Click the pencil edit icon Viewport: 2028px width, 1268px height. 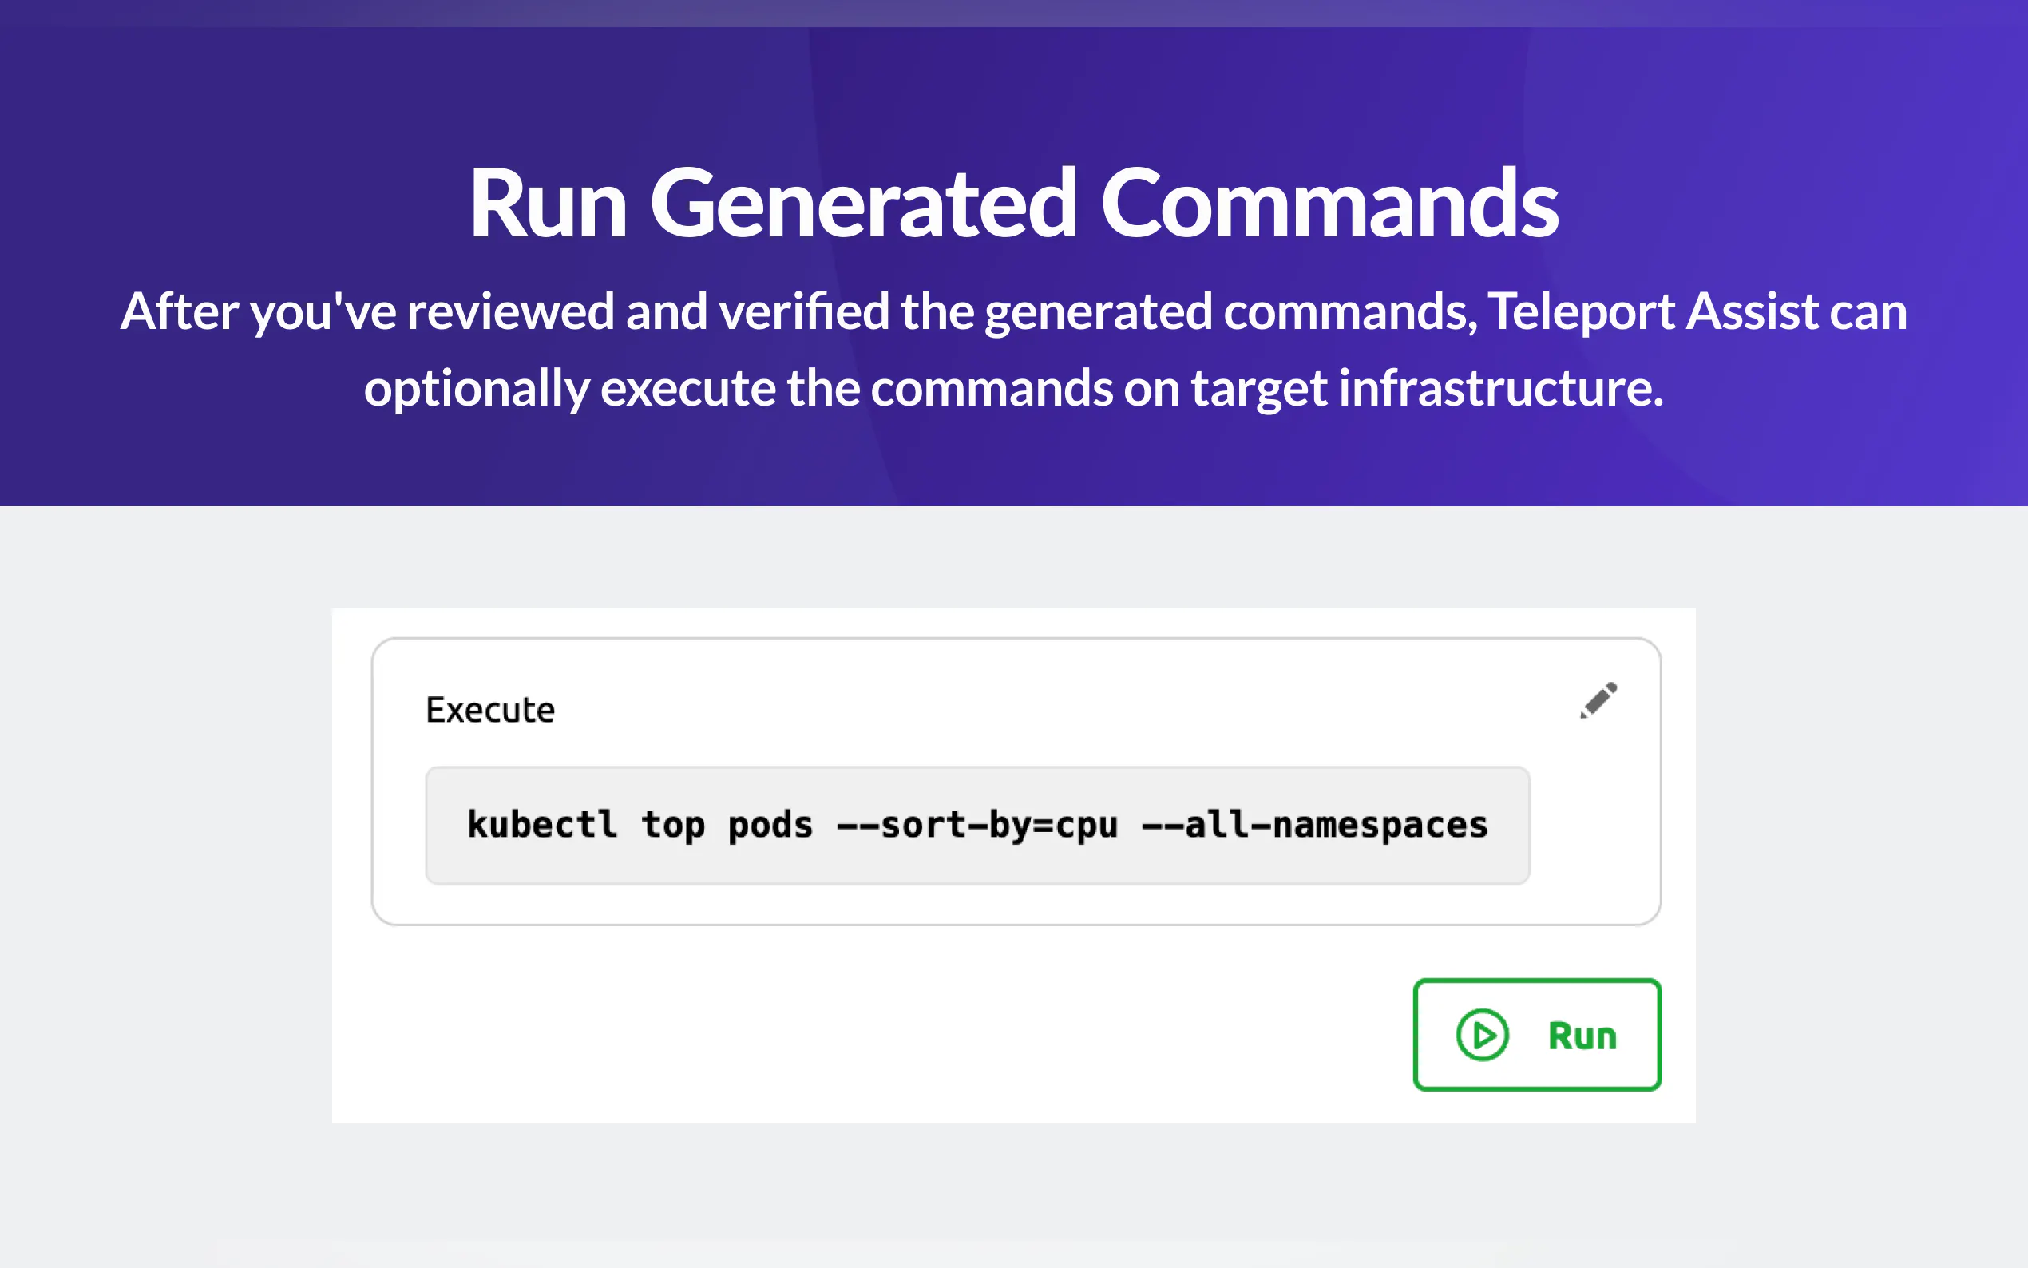[1598, 700]
